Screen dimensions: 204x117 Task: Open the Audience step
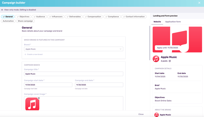pyautogui.click(x=39, y=17)
